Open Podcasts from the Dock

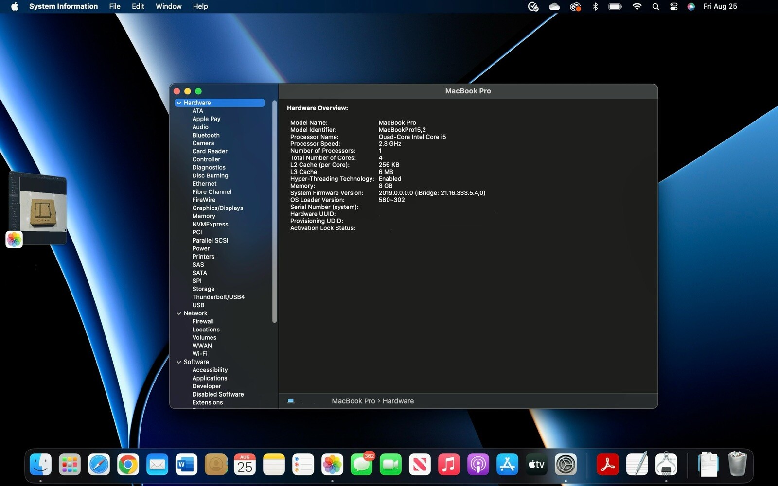(x=478, y=465)
